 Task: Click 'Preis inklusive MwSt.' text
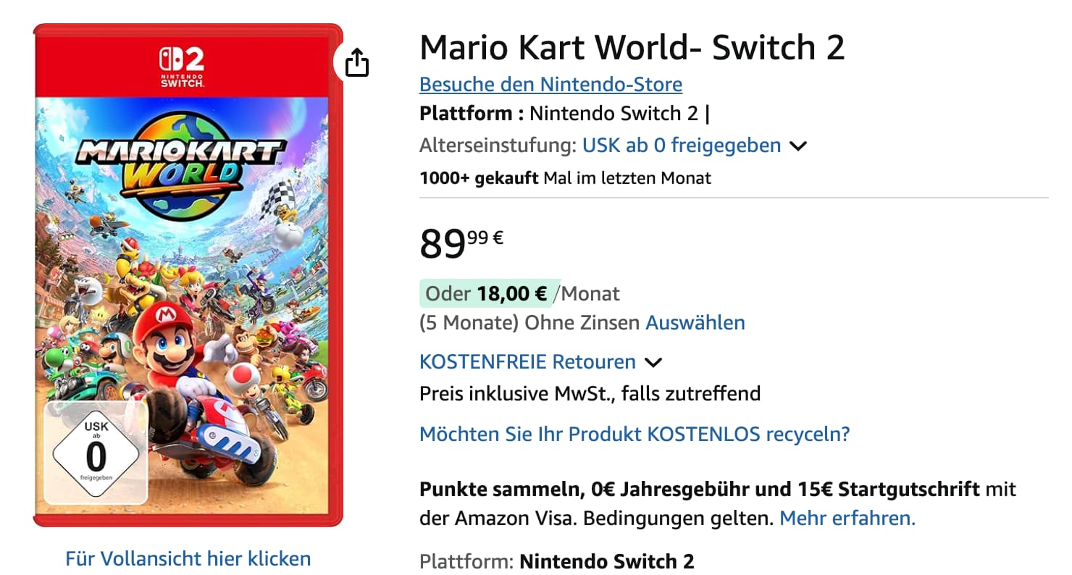point(590,394)
